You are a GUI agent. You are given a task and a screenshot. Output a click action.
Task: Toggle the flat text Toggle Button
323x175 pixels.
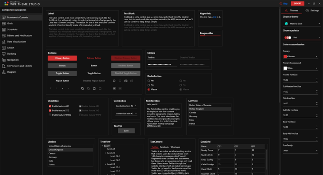point(94,73)
